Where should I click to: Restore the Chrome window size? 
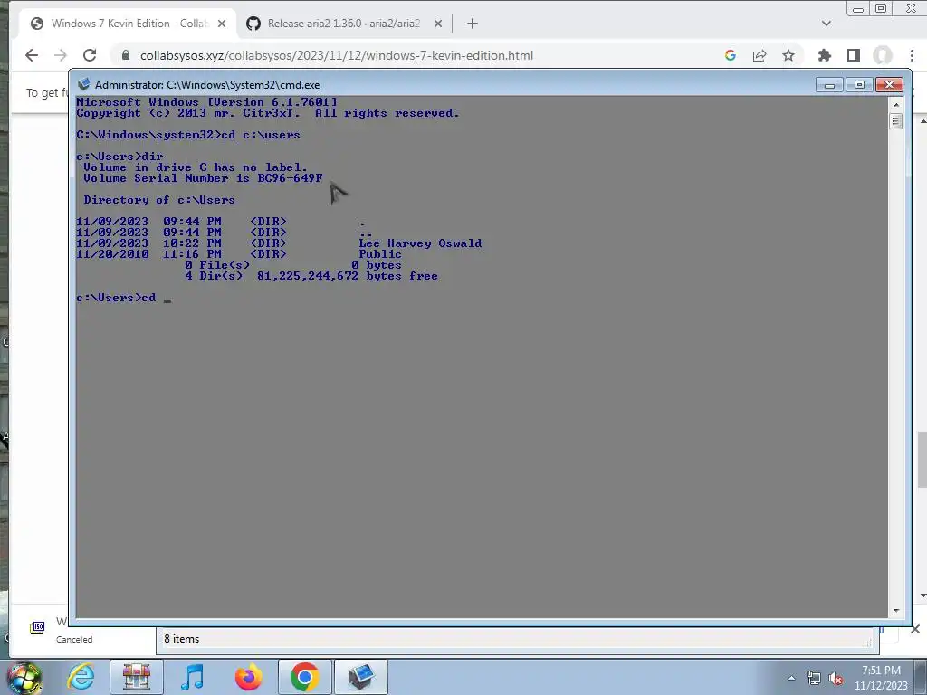point(881,8)
